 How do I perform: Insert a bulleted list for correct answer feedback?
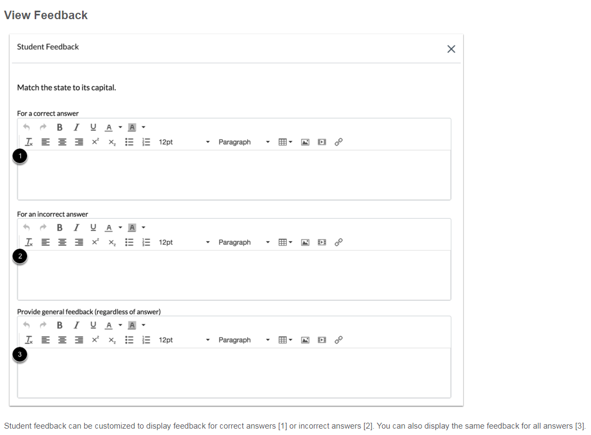(129, 142)
